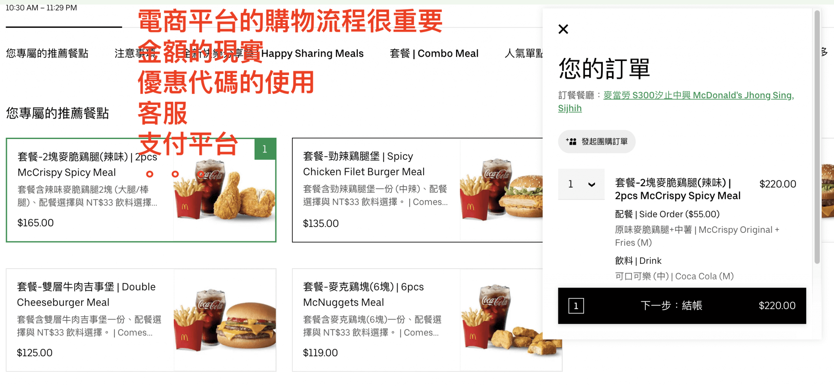Click the cart count badge on checkout bar
Viewport: 834px width, 386px height.
[576, 306]
